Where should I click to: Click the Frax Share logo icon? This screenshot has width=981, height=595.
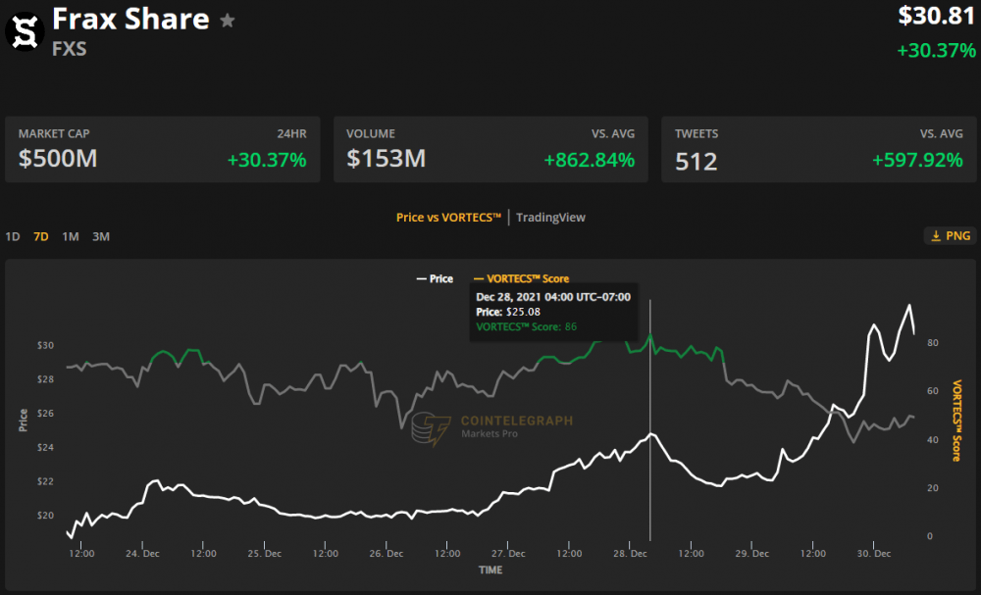coord(26,30)
